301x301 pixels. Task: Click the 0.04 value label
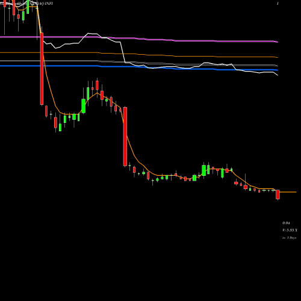[286, 223]
